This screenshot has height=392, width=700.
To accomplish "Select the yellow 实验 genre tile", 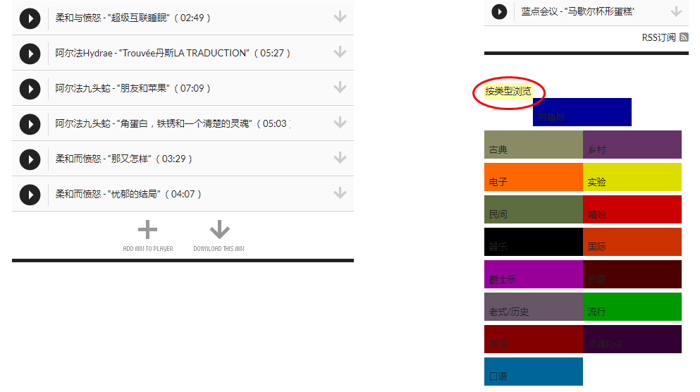I will [632, 177].
